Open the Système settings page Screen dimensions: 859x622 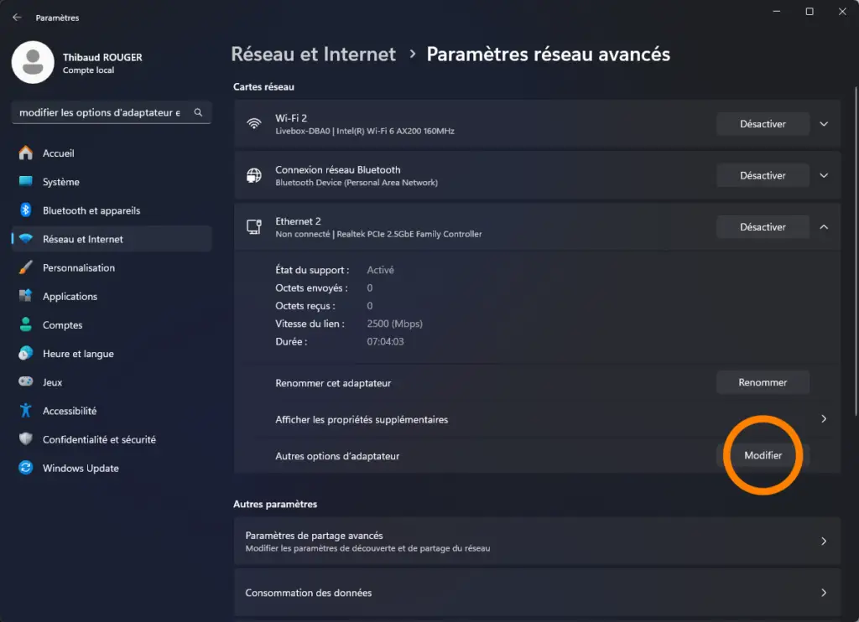[x=112, y=182]
